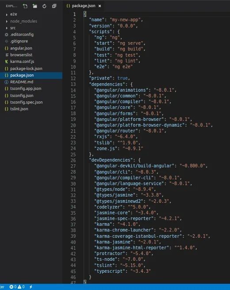230x290 pixels.
Task: Refresh the Explorer file tree
Action: coord(44,6)
